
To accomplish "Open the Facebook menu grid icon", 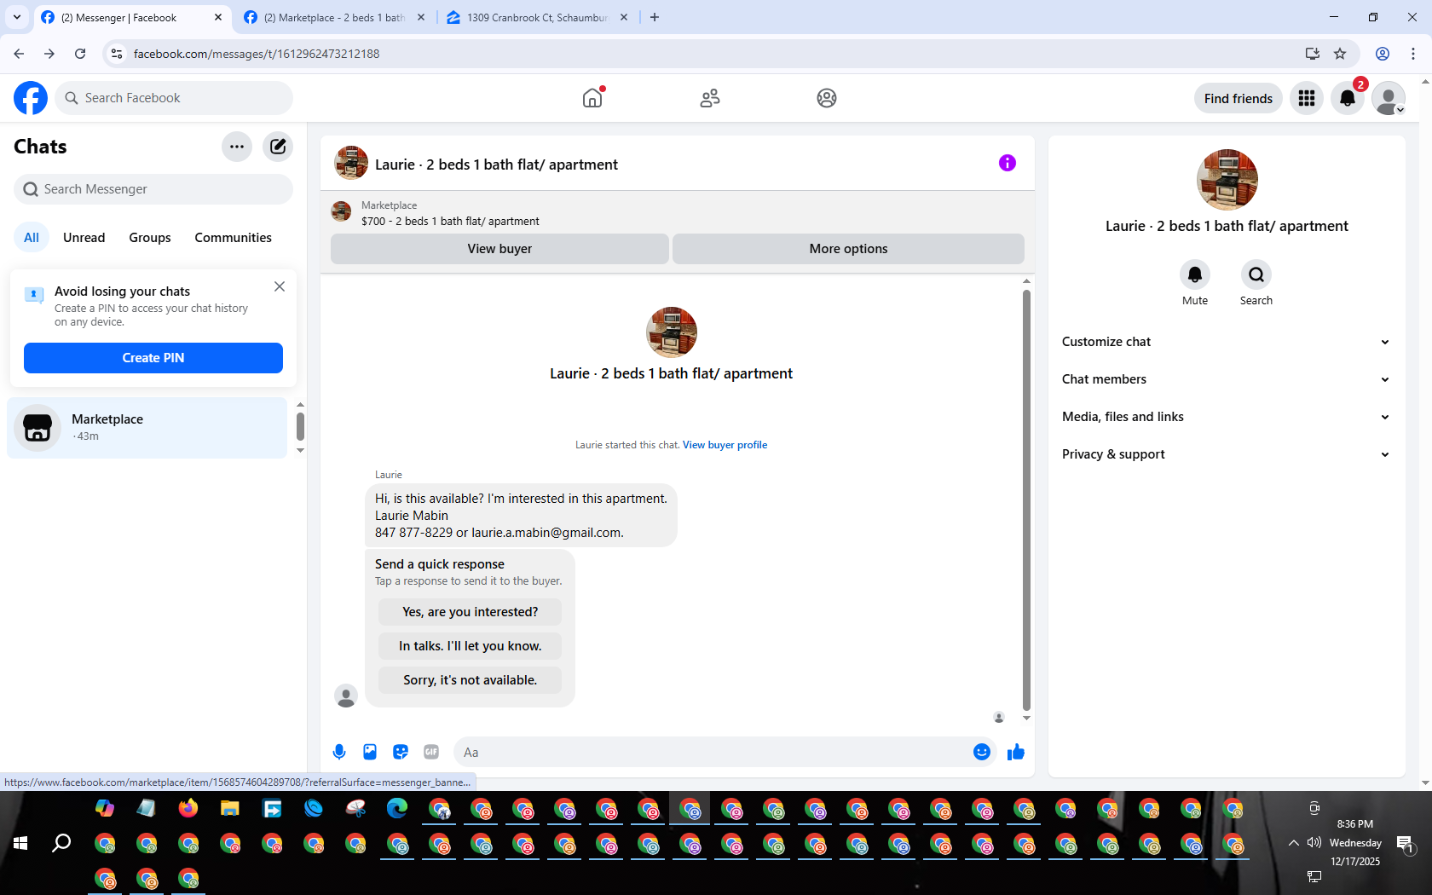I will point(1307,98).
